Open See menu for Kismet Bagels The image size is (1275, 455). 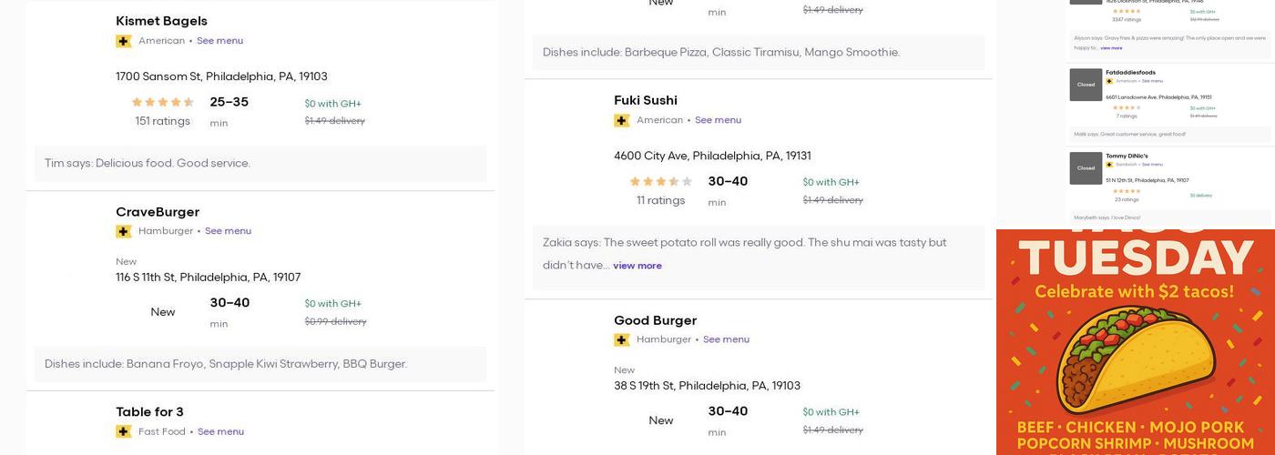pos(219,41)
